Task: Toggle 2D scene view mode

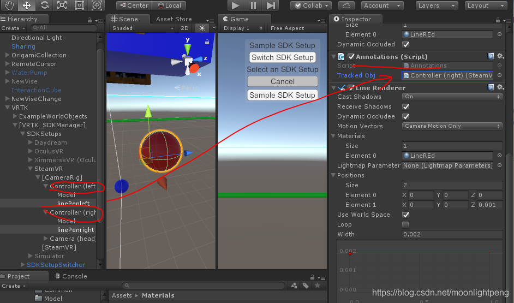Action: pos(185,28)
